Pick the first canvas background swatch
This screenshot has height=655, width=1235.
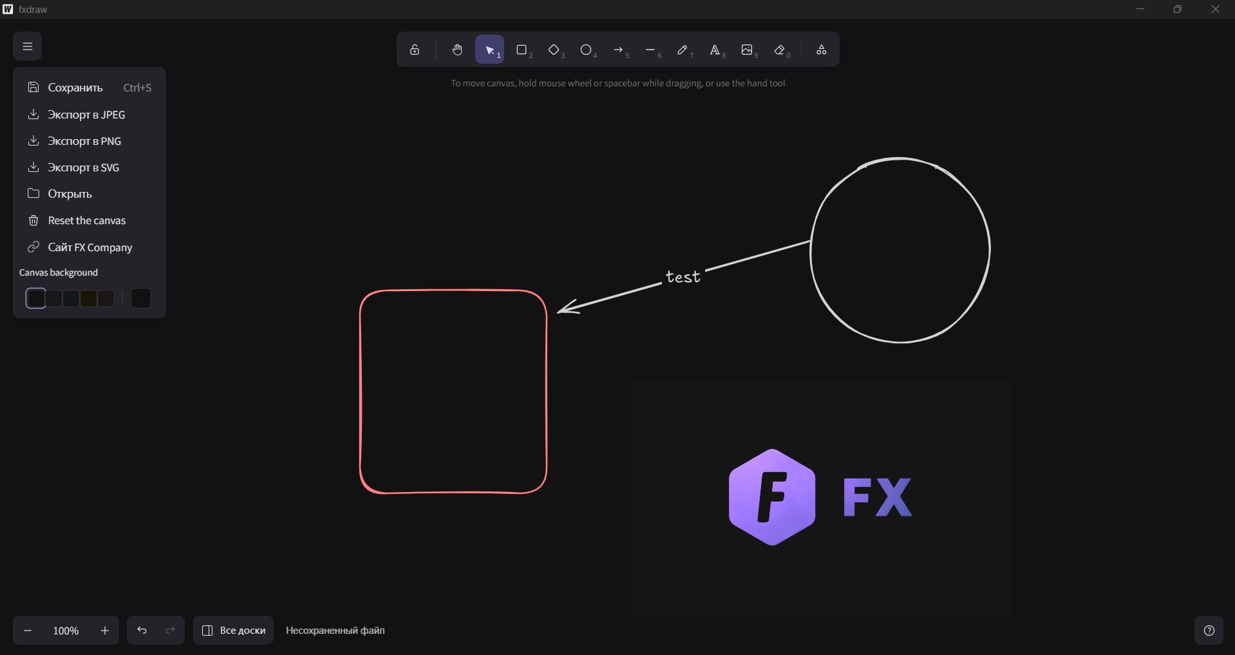[36, 298]
